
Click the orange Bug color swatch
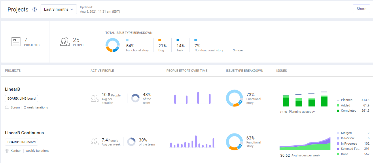160,40
